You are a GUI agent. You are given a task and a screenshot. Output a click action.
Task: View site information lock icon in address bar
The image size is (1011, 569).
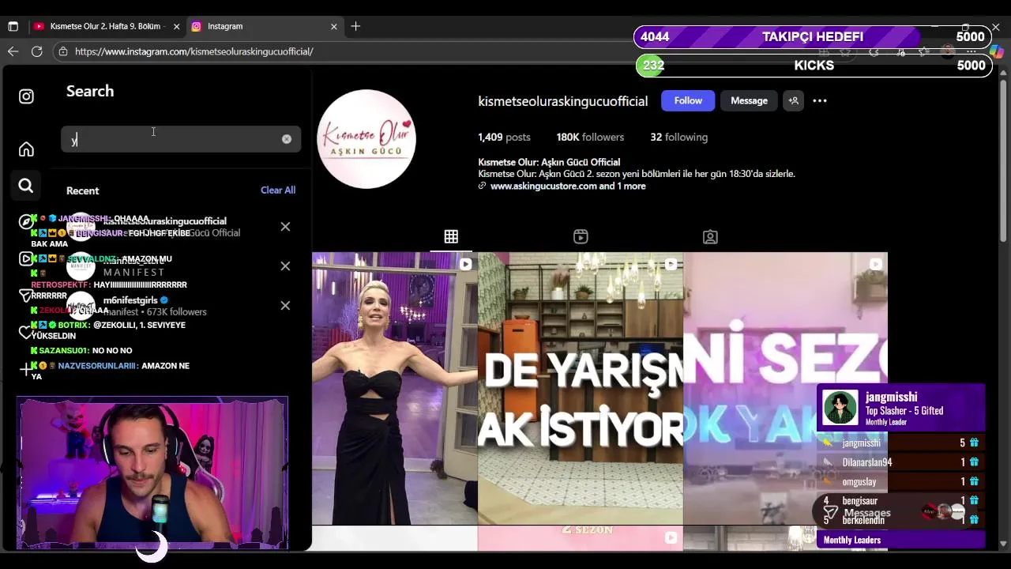tap(63, 51)
